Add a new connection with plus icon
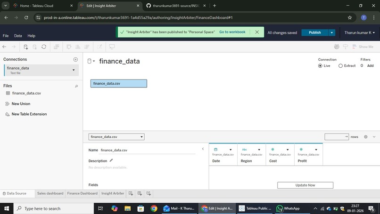This screenshot has width=380, height=214. (x=75, y=59)
